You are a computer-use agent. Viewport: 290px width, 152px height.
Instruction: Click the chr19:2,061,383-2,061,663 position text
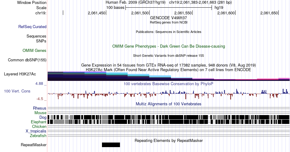pyautogui.click(x=200, y=2)
